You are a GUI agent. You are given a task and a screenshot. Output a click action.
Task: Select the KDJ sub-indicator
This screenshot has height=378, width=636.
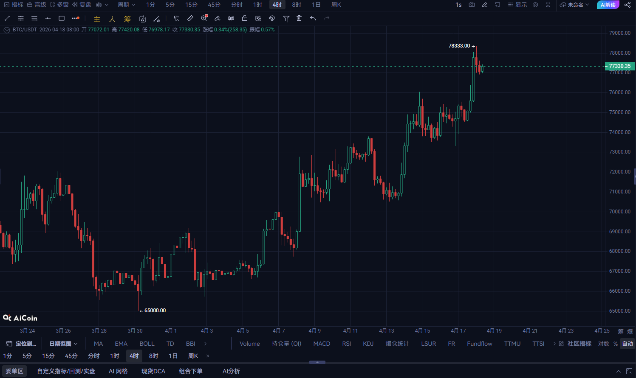click(x=368, y=344)
